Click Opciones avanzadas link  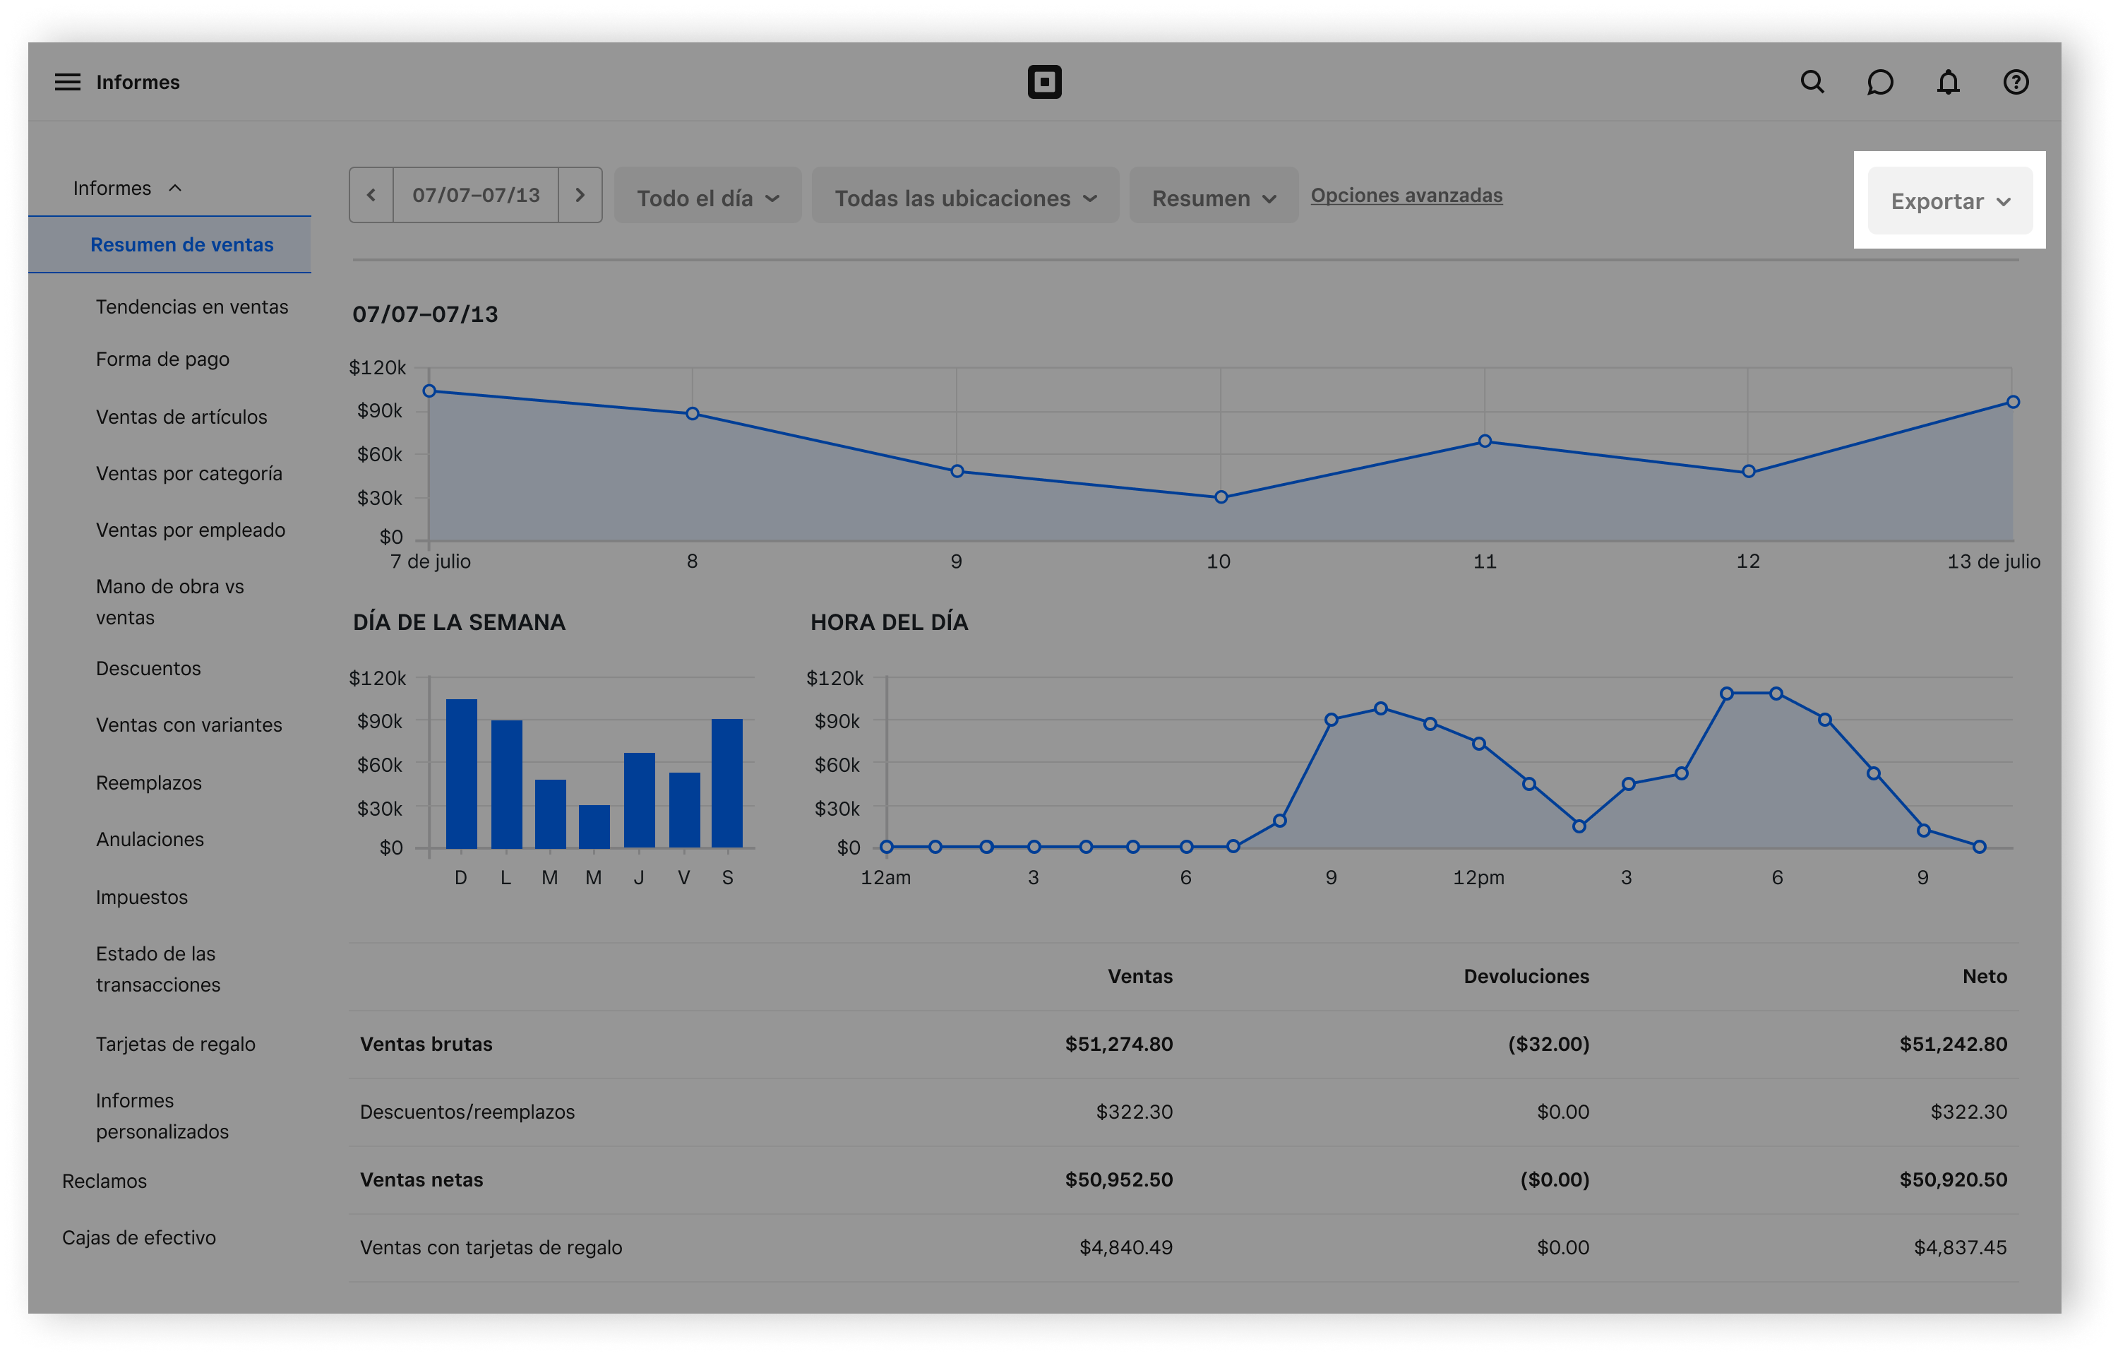point(1405,195)
